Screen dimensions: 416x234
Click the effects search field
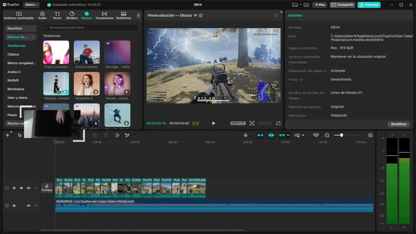point(91,28)
